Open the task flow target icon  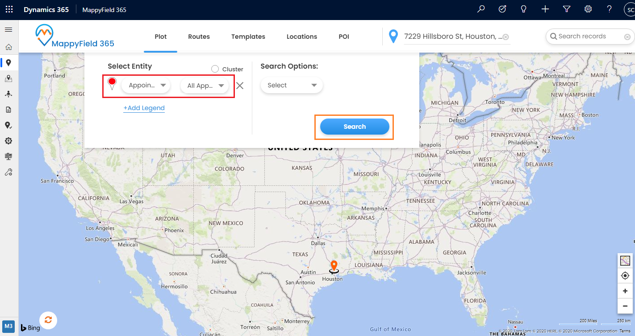[x=502, y=9]
